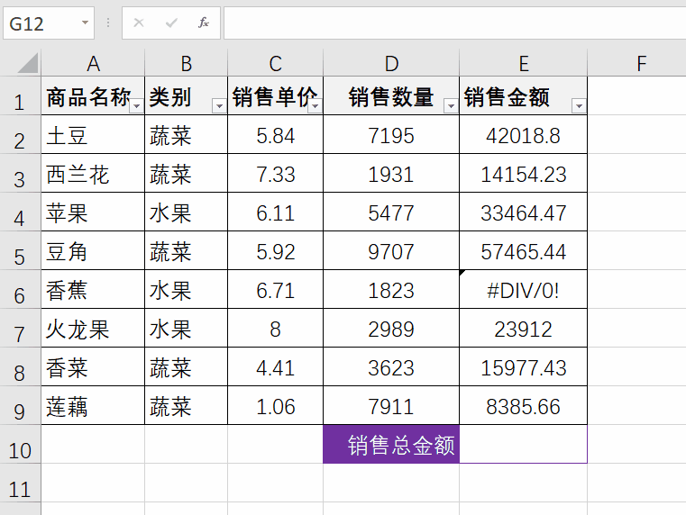686x515 pixels.
Task: Open the 销售金额 filter dropdown
Action: click(x=579, y=105)
